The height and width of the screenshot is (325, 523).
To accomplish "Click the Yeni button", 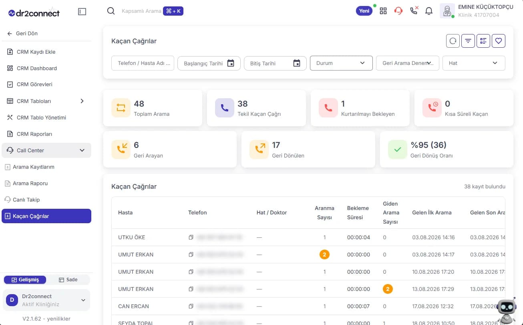I will pyautogui.click(x=364, y=11).
